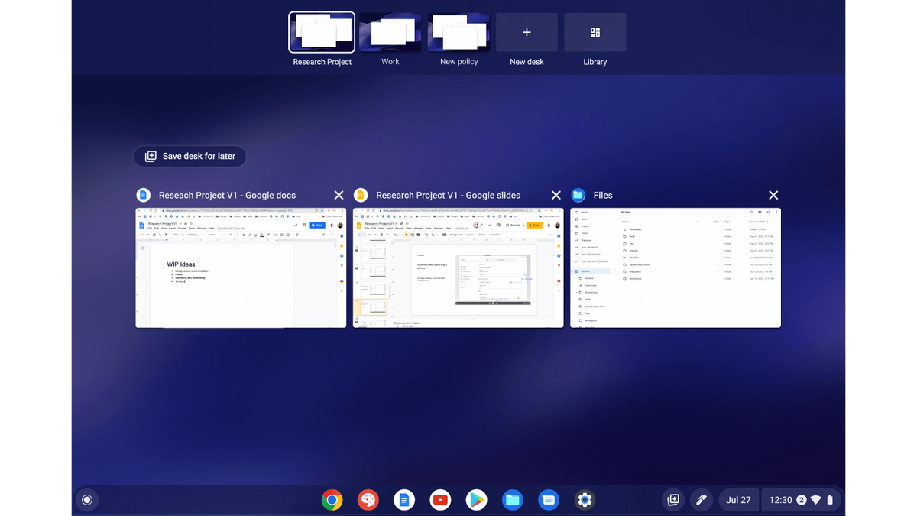Open Chrome Canvas from the shelf

[368, 499]
